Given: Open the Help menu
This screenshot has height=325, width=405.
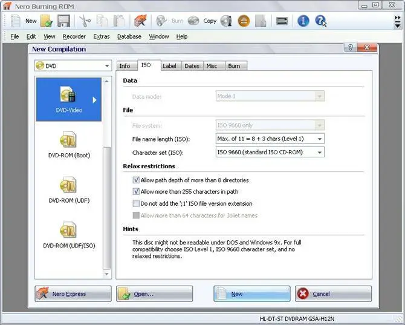Looking at the screenshot, I should [x=182, y=36].
